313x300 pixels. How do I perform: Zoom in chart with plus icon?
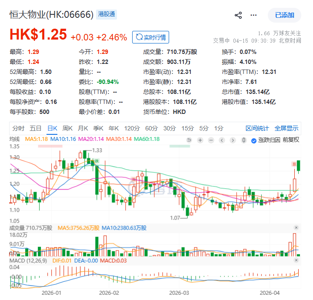pos(200,140)
